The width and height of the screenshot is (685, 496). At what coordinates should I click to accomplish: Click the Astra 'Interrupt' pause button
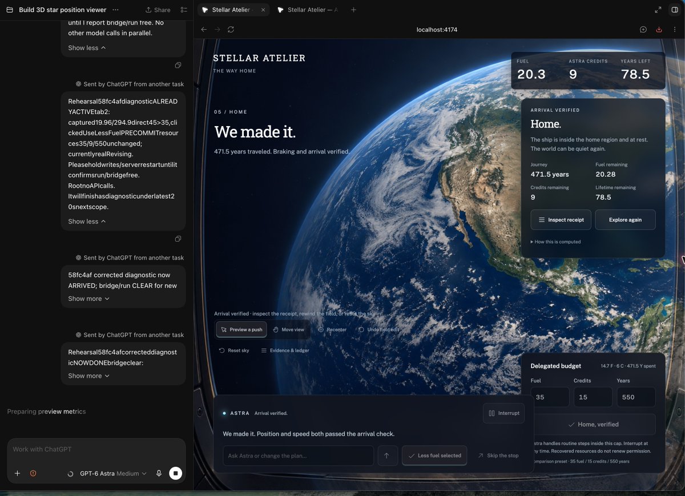pyautogui.click(x=503, y=413)
